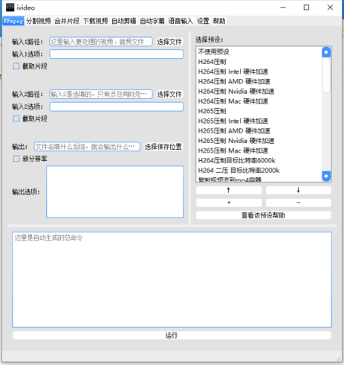The width and height of the screenshot is (344, 365).
Task: Add a new preset with plus button
Action: pos(229,203)
